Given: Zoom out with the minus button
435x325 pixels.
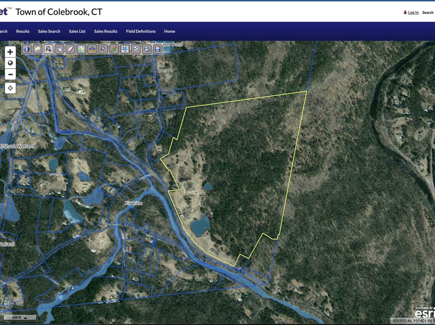Looking at the screenshot, I should [x=10, y=74].
